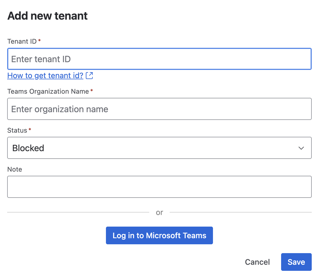The image size is (320, 278).
Task: Focus the Teams Organization Name field
Action: point(159,109)
